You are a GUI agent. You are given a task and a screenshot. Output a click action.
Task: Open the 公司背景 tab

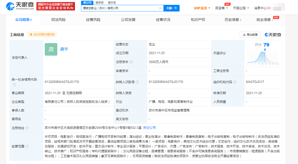[x=24, y=20]
